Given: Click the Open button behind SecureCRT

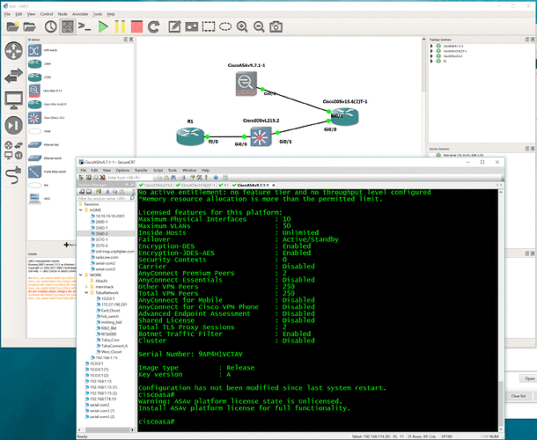Looking at the screenshot, I should click(x=529, y=378).
